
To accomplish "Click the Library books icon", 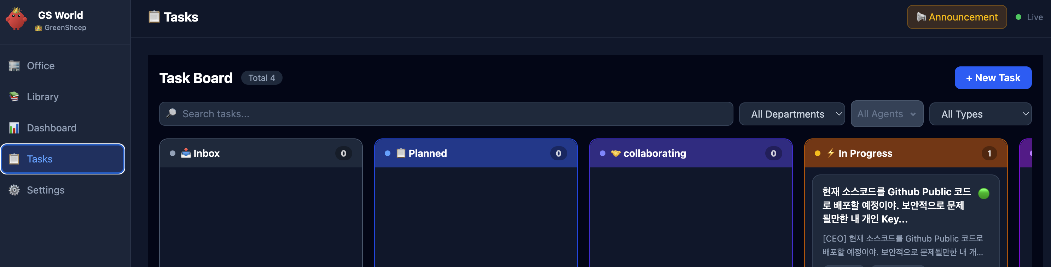I will coord(14,97).
